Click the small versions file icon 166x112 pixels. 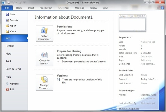tap(58, 79)
